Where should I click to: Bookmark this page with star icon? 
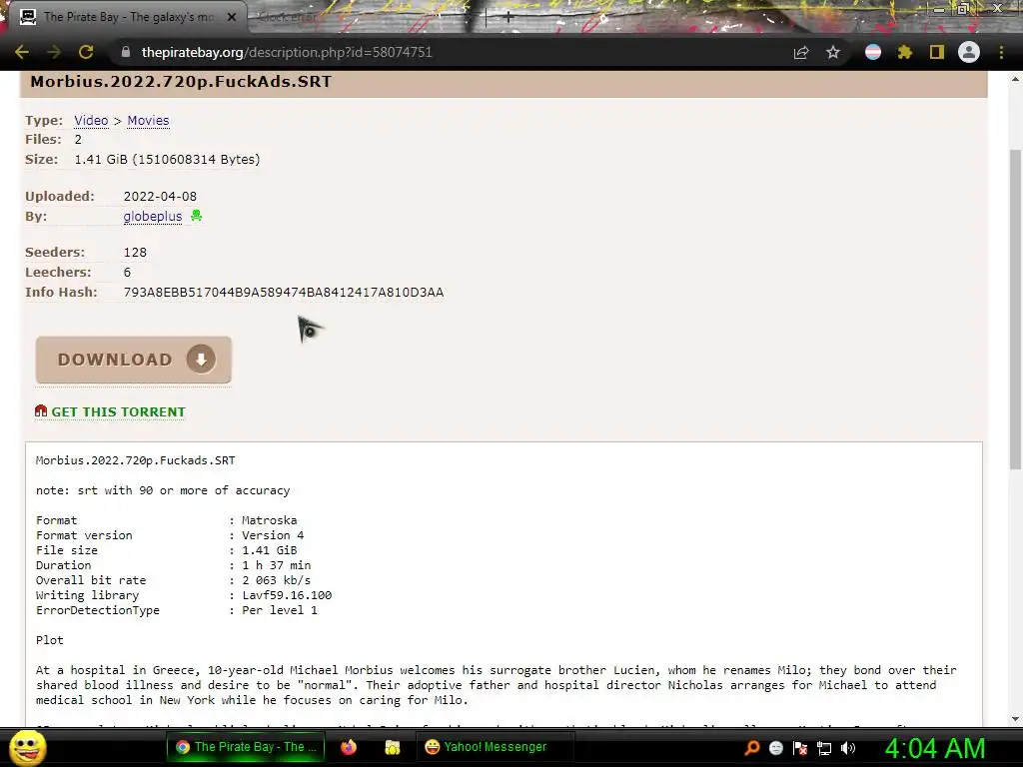(x=833, y=52)
